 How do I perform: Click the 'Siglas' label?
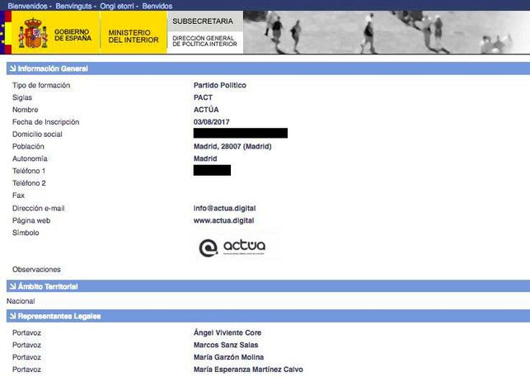pos(22,97)
